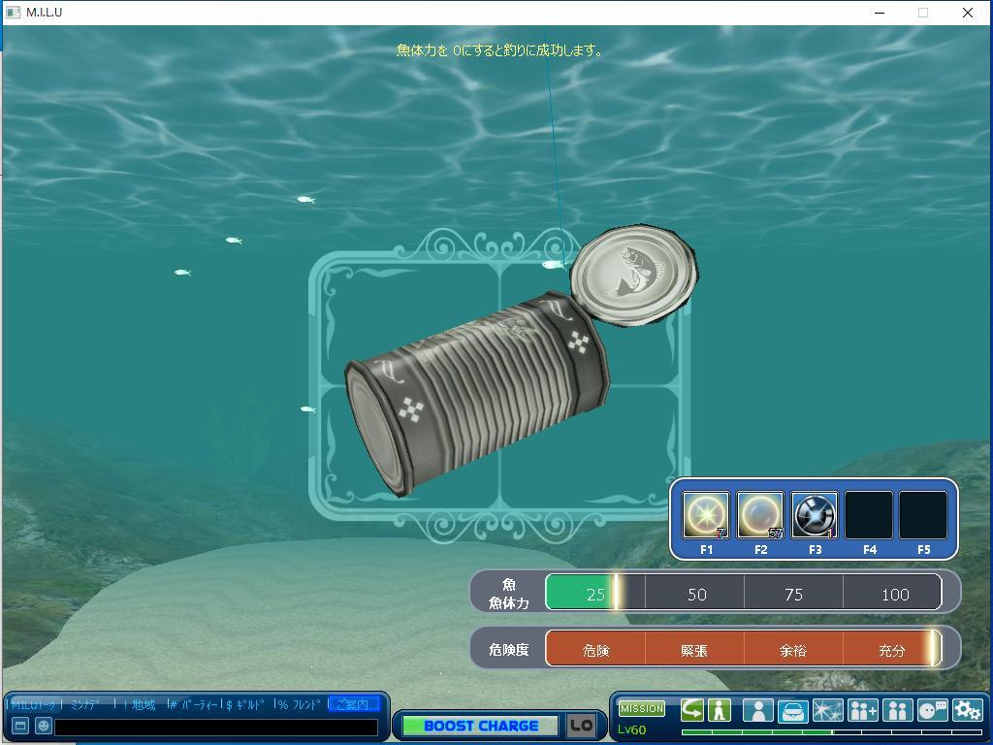
Task: Open the face with speech bubble icon
Action: pyautogui.click(x=932, y=710)
